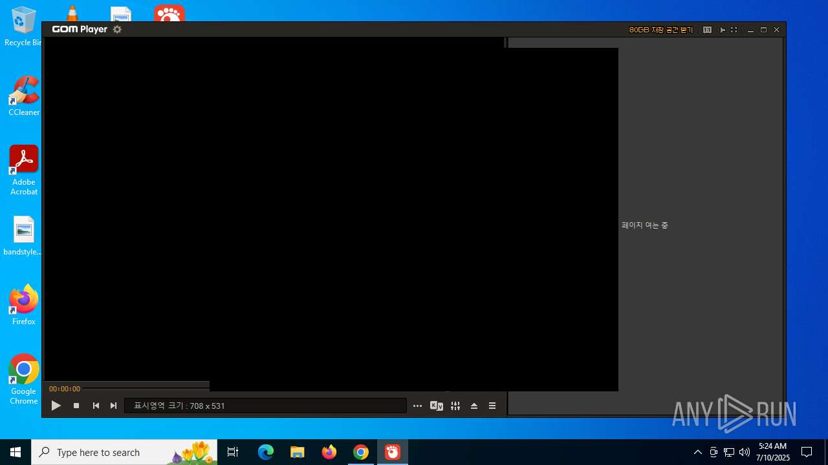The height and width of the screenshot is (465, 828).
Task: Open Google Chrome desktop shortcut
Action: [x=24, y=380]
